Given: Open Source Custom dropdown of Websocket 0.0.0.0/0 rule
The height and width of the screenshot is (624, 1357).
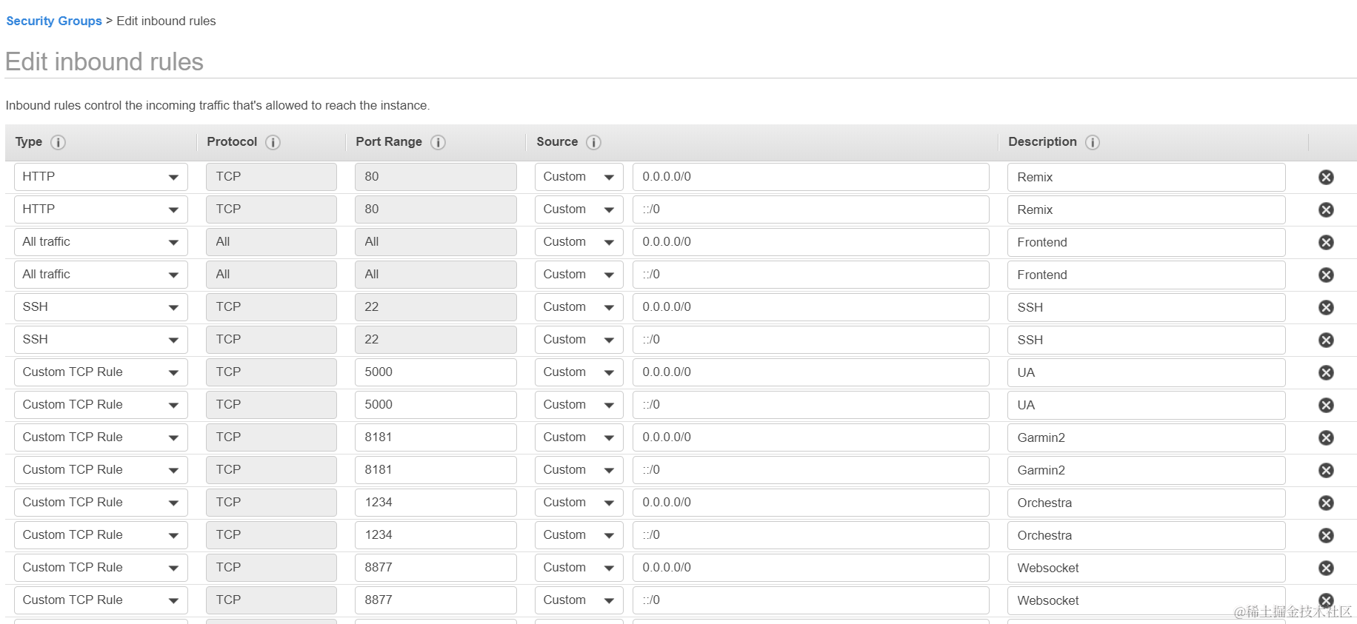Looking at the screenshot, I should pyautogui.click(x=579, y=568).
